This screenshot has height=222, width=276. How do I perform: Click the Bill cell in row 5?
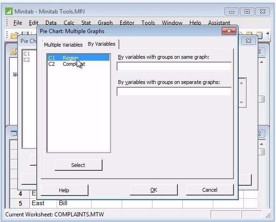tap(74, 203)
